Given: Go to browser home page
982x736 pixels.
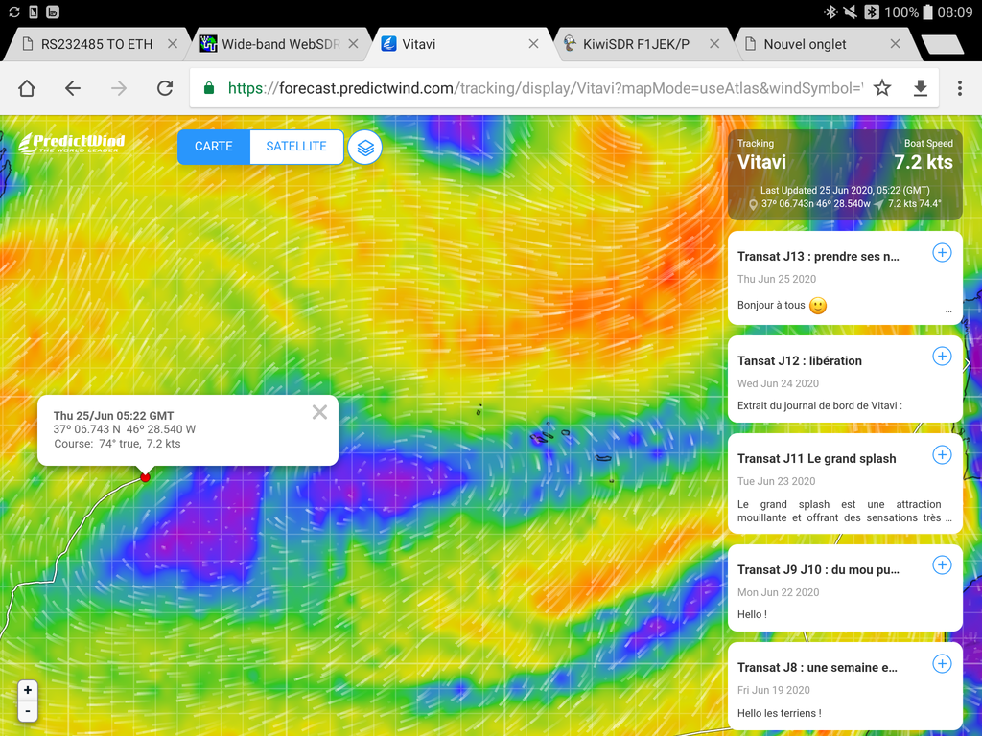Looking at the screenshot, I should tap(27, 88).
